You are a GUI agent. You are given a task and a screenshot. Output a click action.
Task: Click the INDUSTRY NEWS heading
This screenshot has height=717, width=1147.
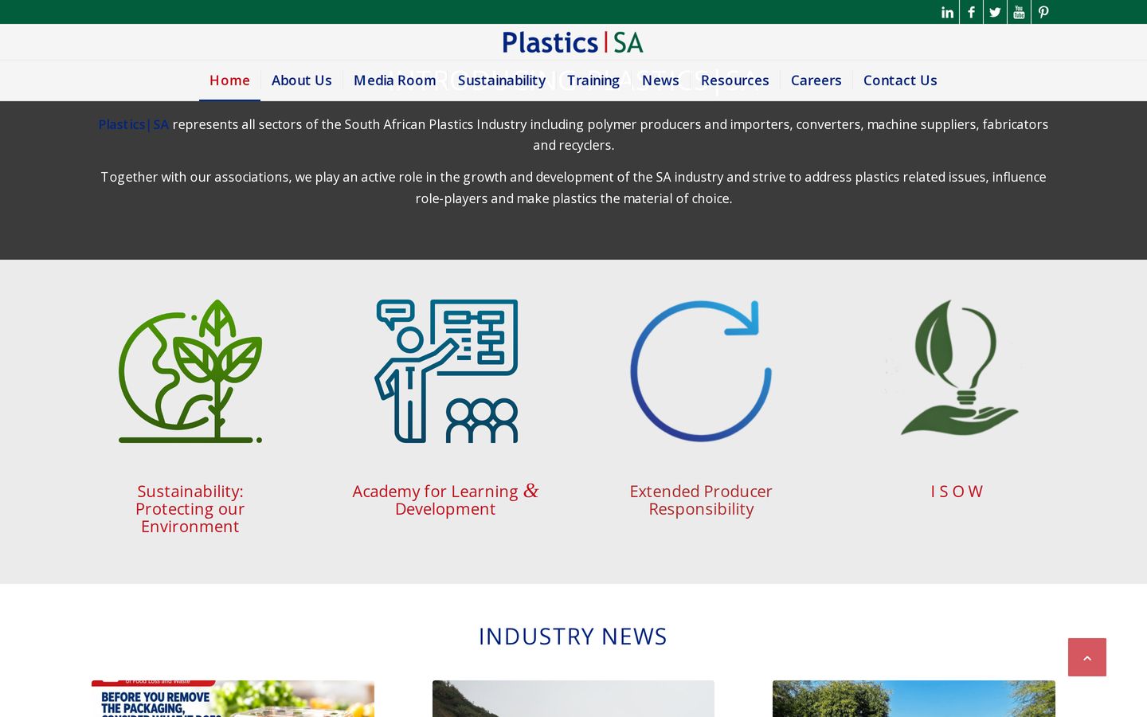coord(573,637)
